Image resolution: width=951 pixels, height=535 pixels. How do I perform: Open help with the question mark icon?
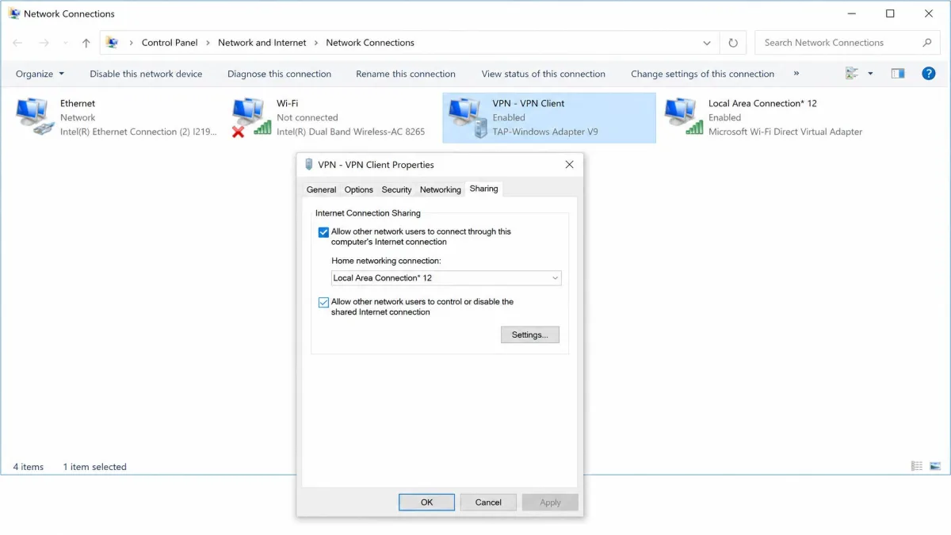(929, 74)
